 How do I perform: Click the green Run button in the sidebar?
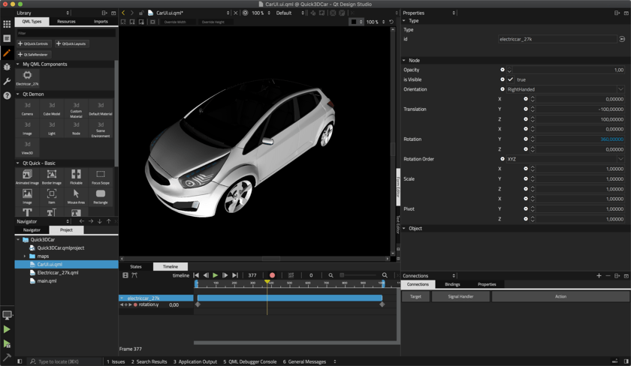pyautogui.click(x=7, y=329)
